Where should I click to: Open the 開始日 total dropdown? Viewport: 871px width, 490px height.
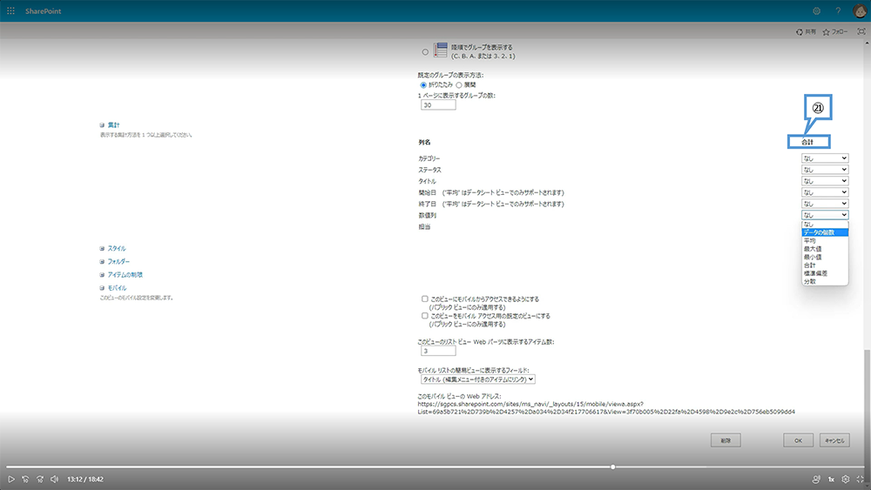(x=825, y=192)
